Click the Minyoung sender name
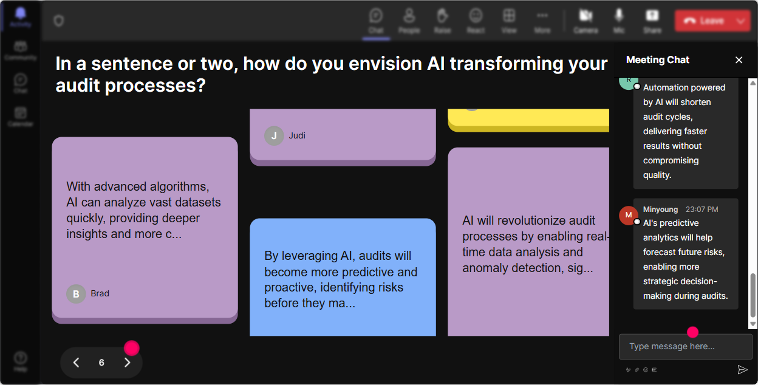Screen dimensions: 758x385 (x=660, y=210)
